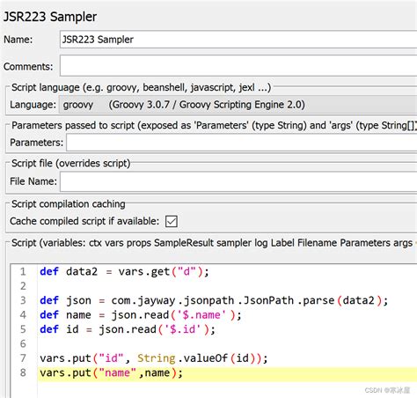Click script line 5 reading '$.id'
The image size is (417, 398).
(228, 329)
